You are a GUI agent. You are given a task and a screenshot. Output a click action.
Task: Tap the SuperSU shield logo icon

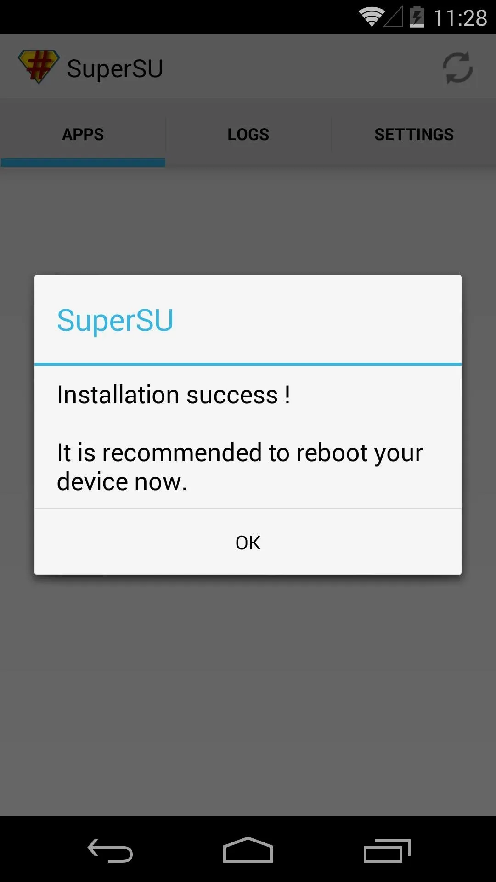(x=39, y=67)
